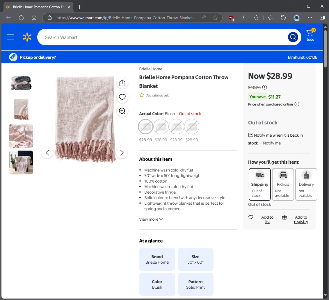This screenshot has height=300, width=329.
Task: Select stacked blankets thumbnail
Action: 21,83
